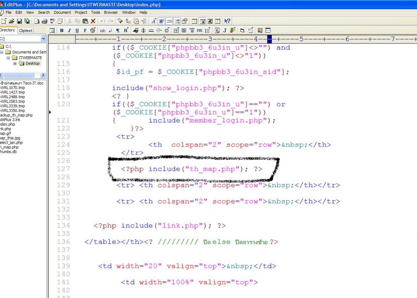The height and width of the screenshot is (298, 417).
Task: Click the context Help arrow icon
Action: click(x=227, y=21)
